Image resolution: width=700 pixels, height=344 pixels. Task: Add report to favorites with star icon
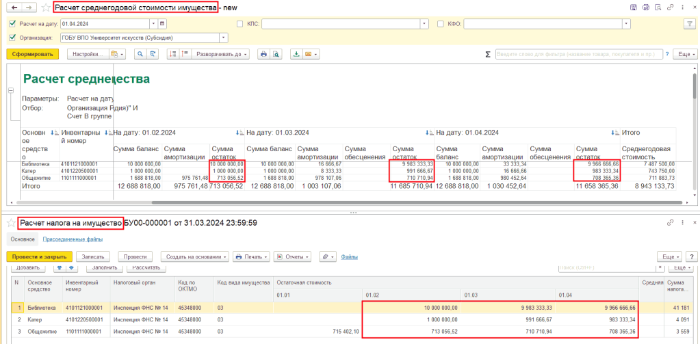tap(46, 8)
